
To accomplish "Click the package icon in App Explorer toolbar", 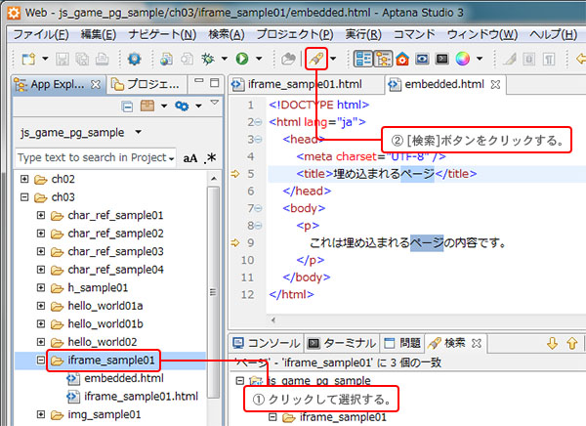I will (146, 106).
